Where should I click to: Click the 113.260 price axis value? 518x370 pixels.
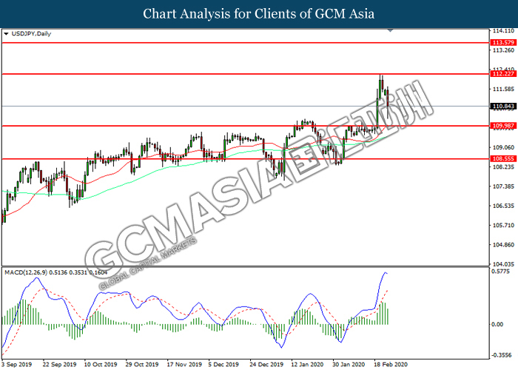tap(503, 50)
